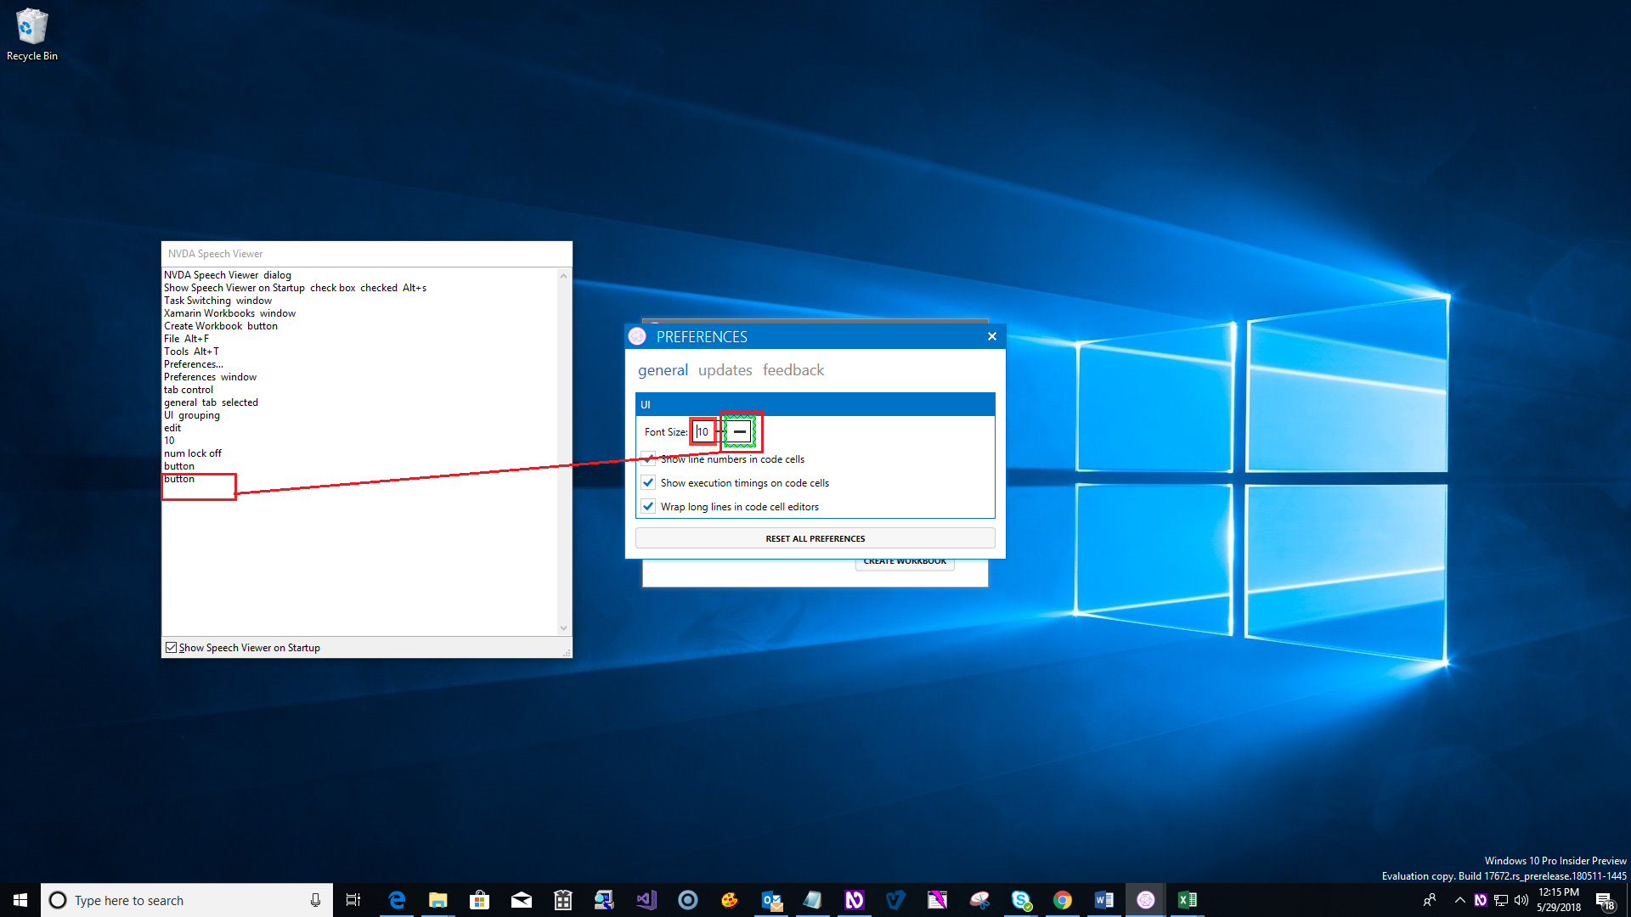Toggle Wrap long lines in code cell editors

click(649, 507)
